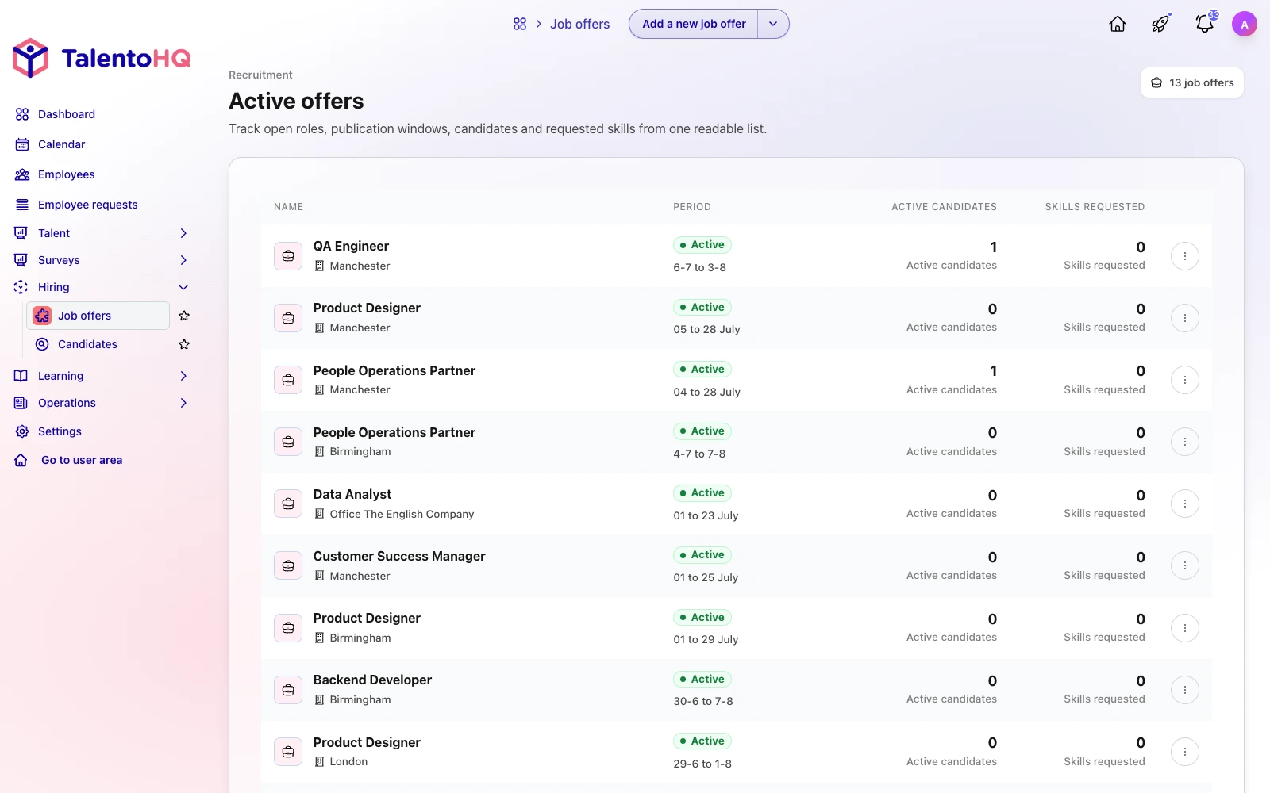
Task: Sort by ACTIVE CANDIDATES column header
Action: click(944, 207)
